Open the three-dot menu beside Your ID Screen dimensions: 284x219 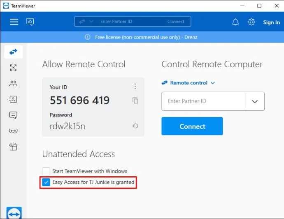tap(135, 87)
